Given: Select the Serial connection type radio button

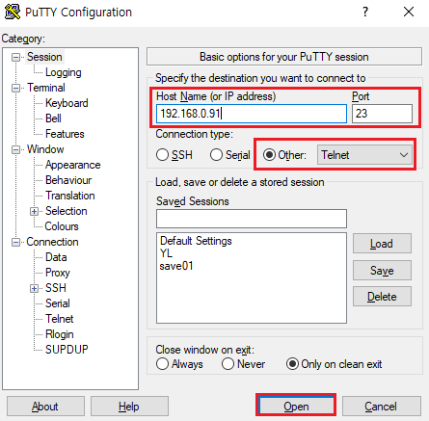Looking at the screenshot, I should (216, 155).
